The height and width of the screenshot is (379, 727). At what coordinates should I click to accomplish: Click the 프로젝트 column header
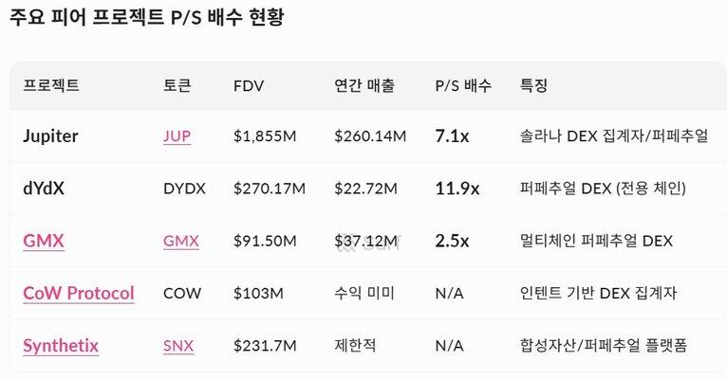click(51, 85)
